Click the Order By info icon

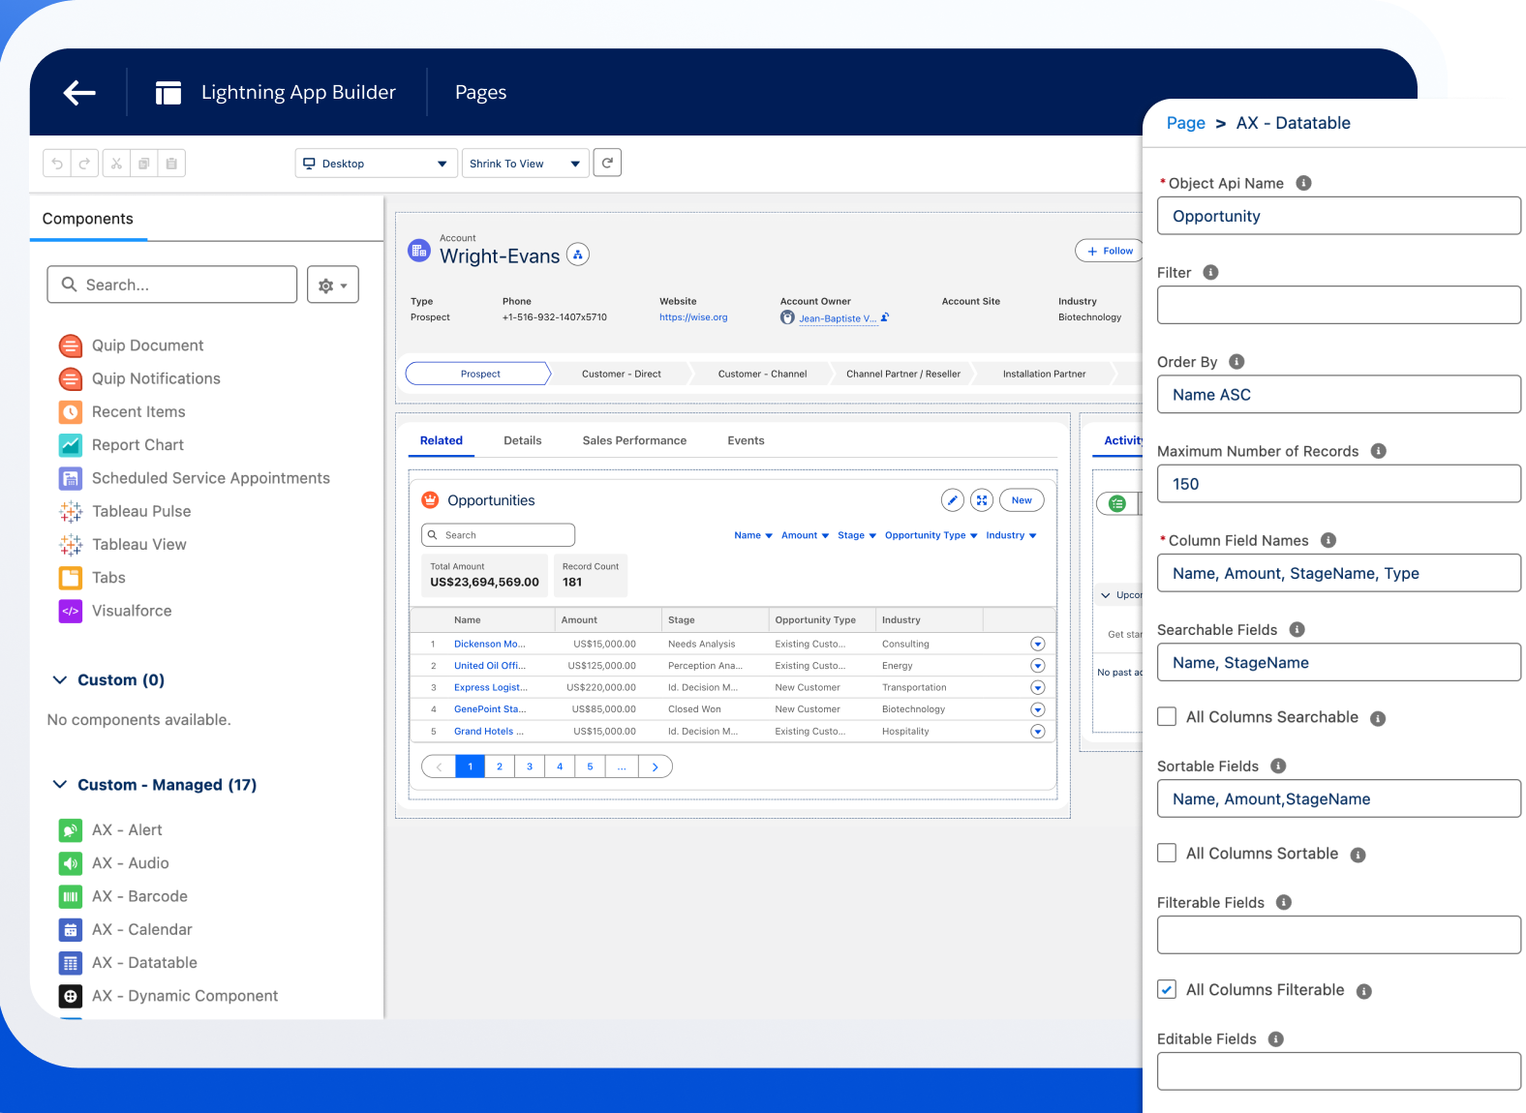[1236, 361]
